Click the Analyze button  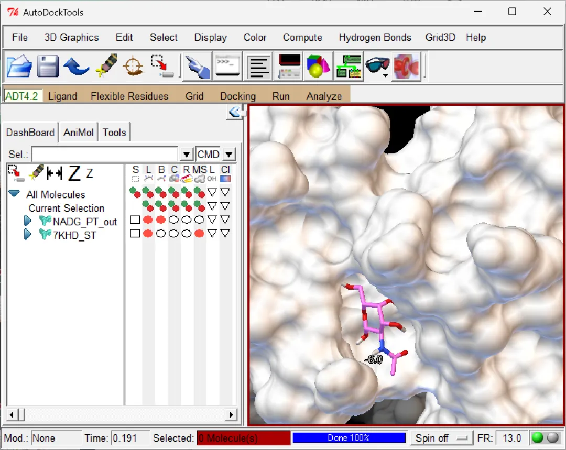pyautogui.click(x=324, y=96)
